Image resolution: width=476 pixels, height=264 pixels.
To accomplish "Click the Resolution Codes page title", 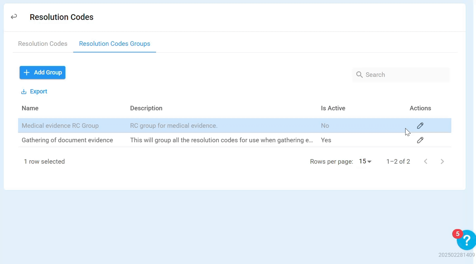I will 61,17.
